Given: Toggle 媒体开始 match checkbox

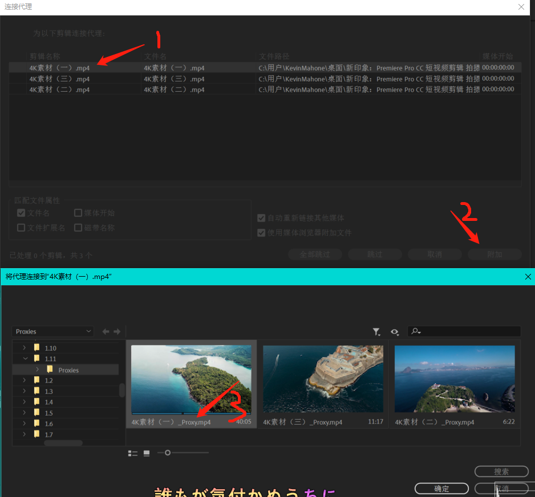Looking at the screenshot, I should click(78, 213).
